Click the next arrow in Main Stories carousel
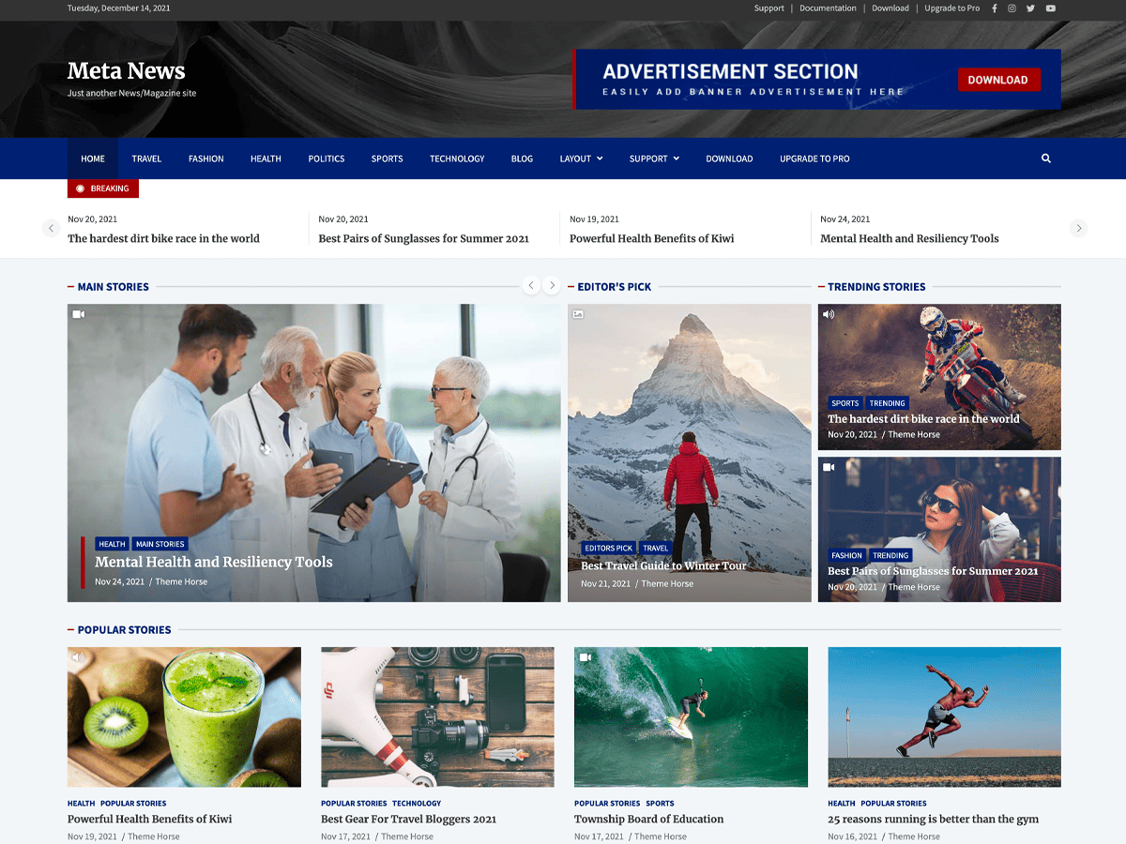 tap(552, 285)
